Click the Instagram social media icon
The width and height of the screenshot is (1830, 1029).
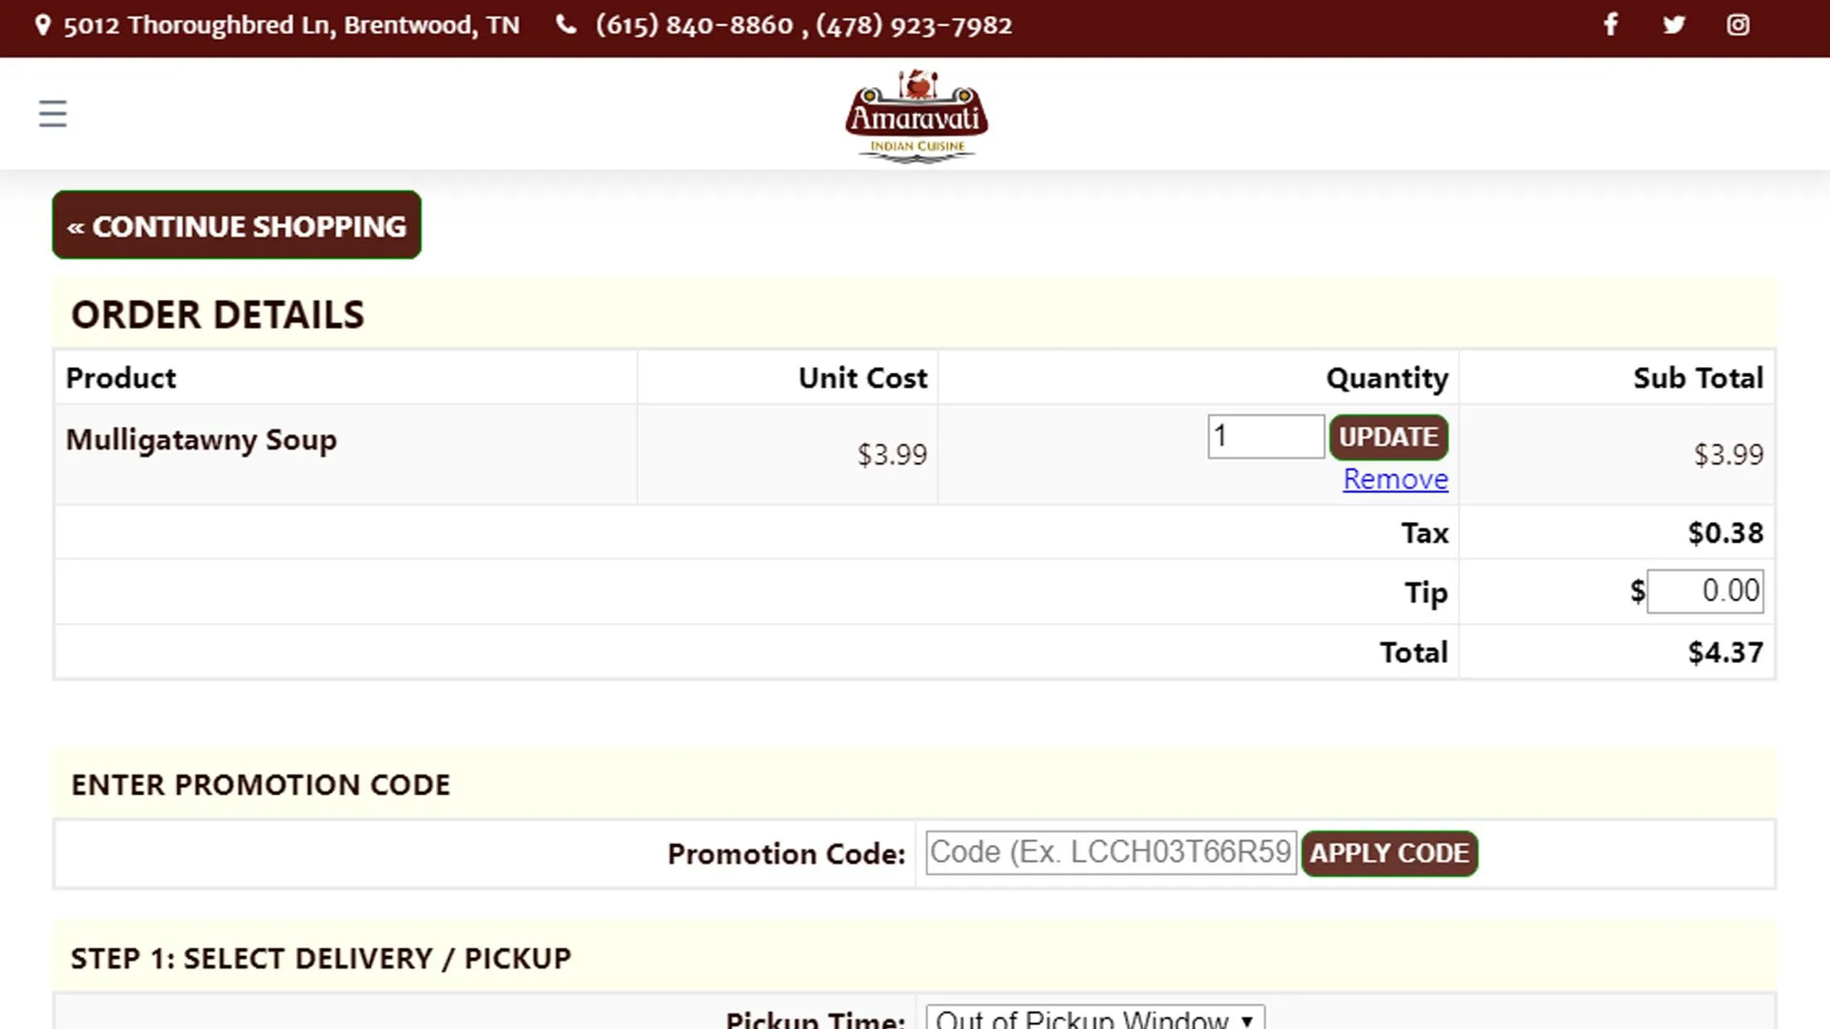pos(1738,24)
